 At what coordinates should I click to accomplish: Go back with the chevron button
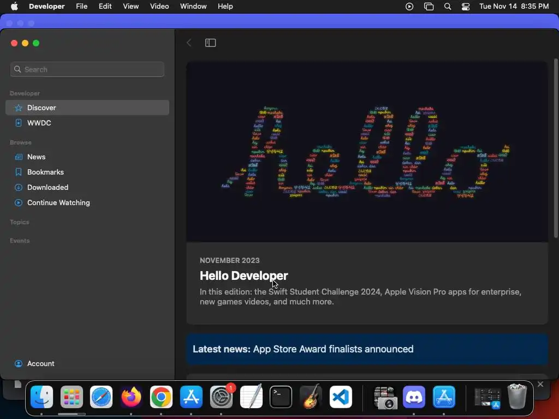[x=189, y=43]
